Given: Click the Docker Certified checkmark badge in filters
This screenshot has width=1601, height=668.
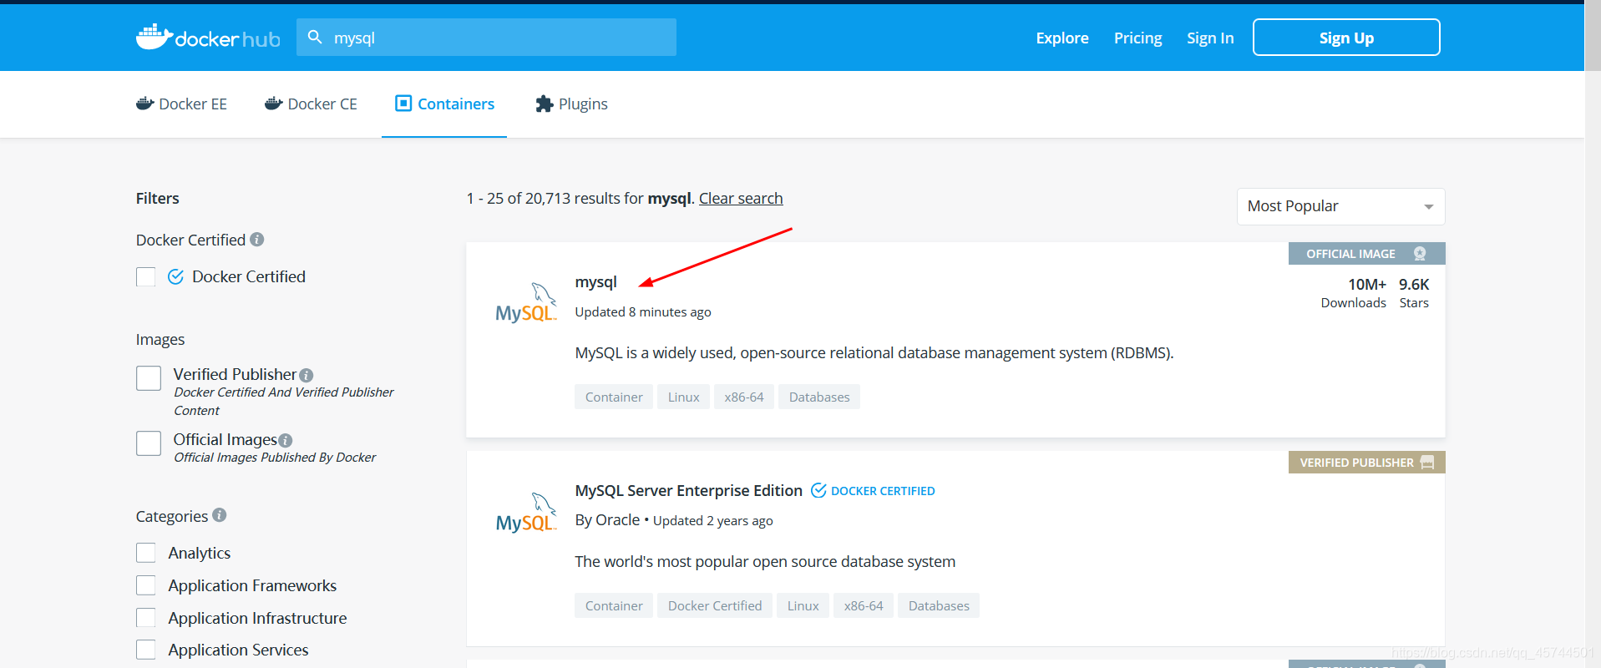Looking at the screenshot, I should 175,276.
